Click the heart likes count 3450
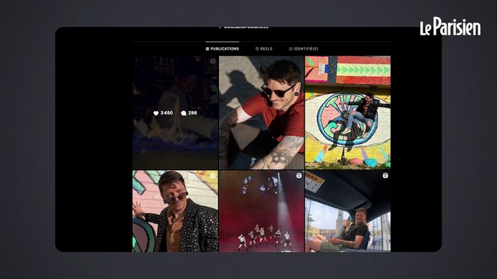497x279 pixels. [163, 113]
